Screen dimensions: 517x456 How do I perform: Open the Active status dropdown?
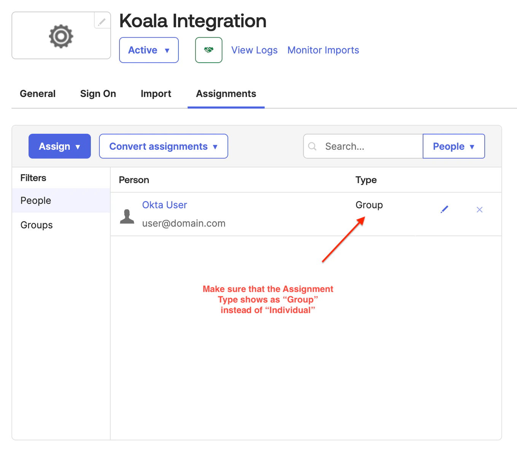pos(149,50)
